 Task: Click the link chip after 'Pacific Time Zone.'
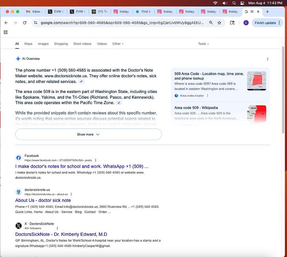(119, 103)
